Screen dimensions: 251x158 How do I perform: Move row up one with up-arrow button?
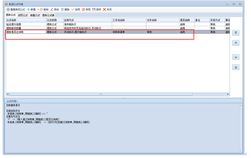pos(236,43)
